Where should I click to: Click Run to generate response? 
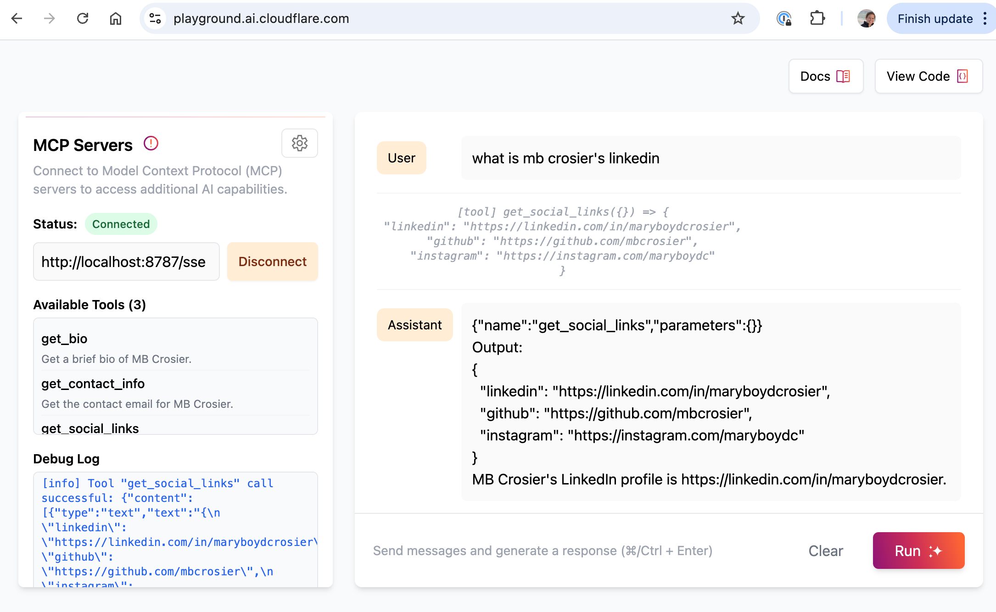(918, 551)
